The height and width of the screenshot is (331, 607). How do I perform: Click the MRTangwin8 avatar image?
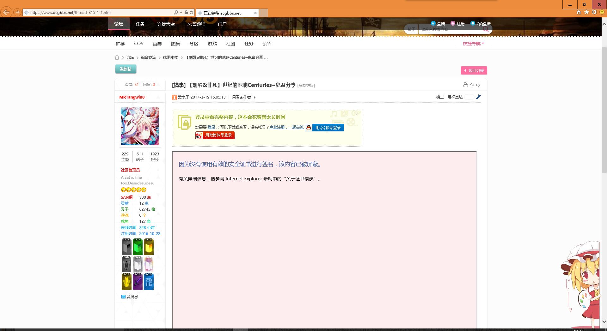[140, 126]
